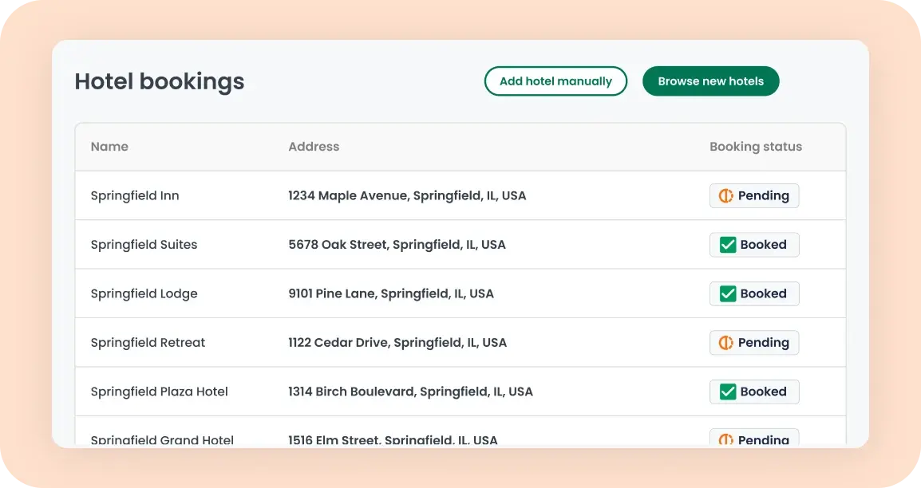
Task: Click the Address column header
Action: coord(314,147)
